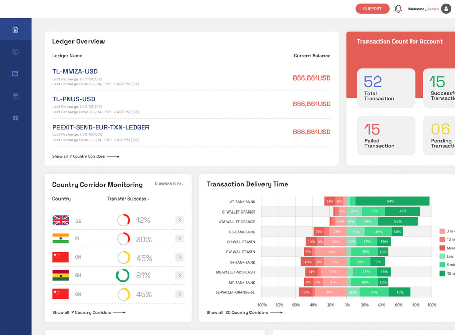Open the TL-MMZA-USD ledger
The height and width of the screenshot is (335, 455).
pos(75,71)
